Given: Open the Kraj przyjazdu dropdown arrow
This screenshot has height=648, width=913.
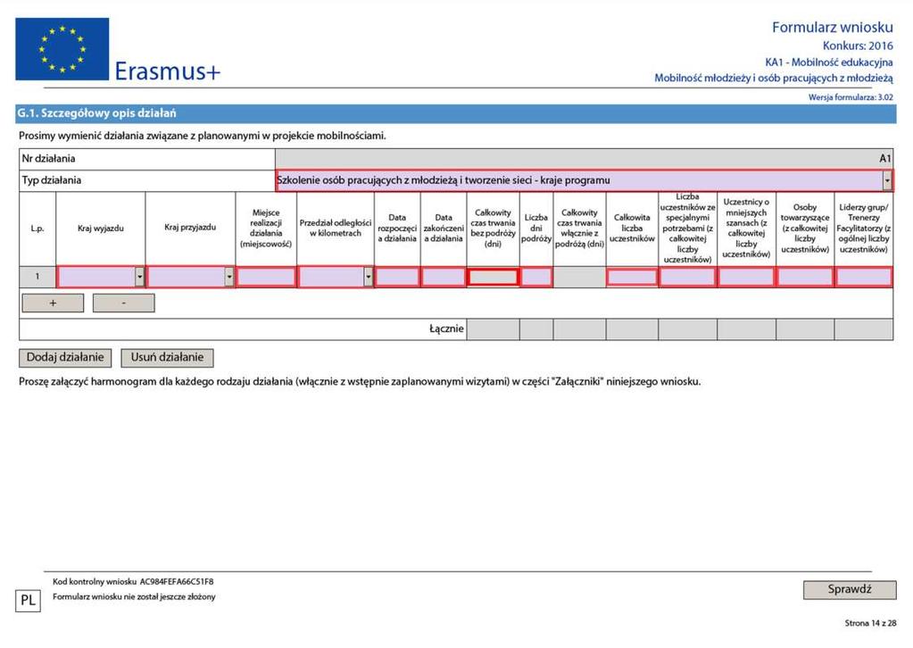Looking at the screenshot, I should (x=228, y=277).
